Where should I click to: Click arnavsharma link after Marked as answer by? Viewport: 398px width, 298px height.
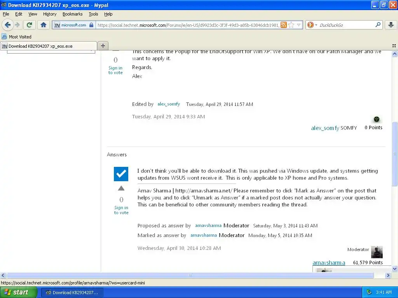(x=204, y=235)
